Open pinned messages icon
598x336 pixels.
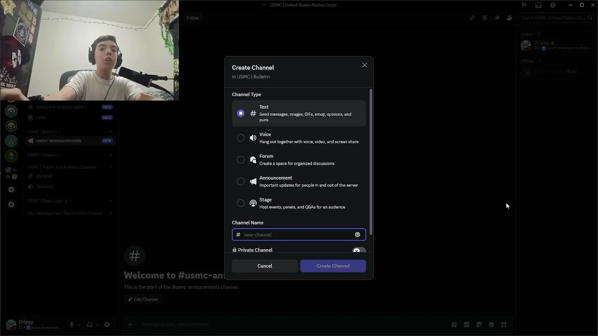click(497, 18)
